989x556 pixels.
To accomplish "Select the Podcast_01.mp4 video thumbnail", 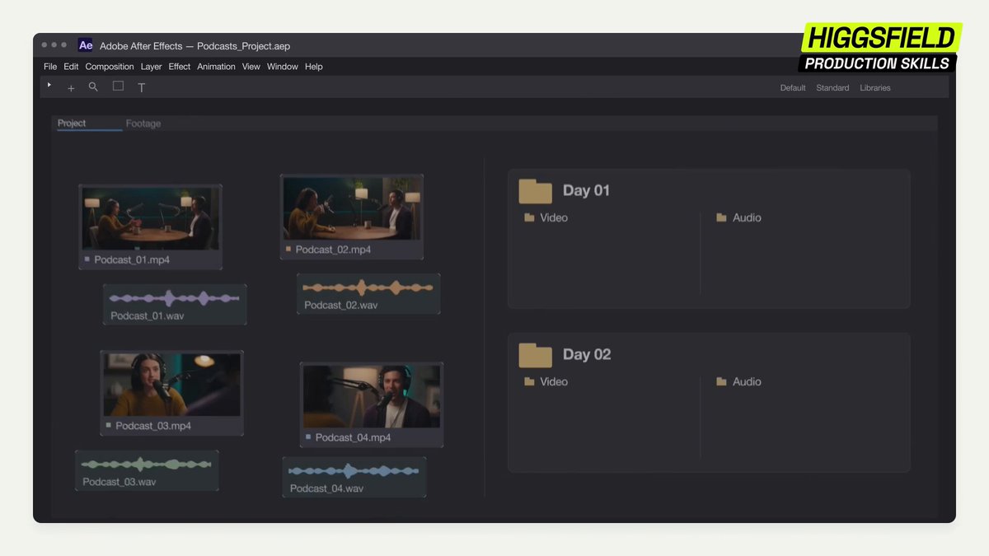I will pyautogui.click(x=150, y=218).
